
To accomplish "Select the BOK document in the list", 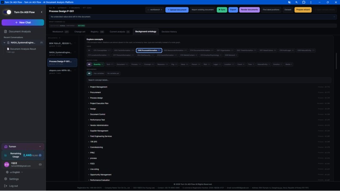I will pos(62,44).
